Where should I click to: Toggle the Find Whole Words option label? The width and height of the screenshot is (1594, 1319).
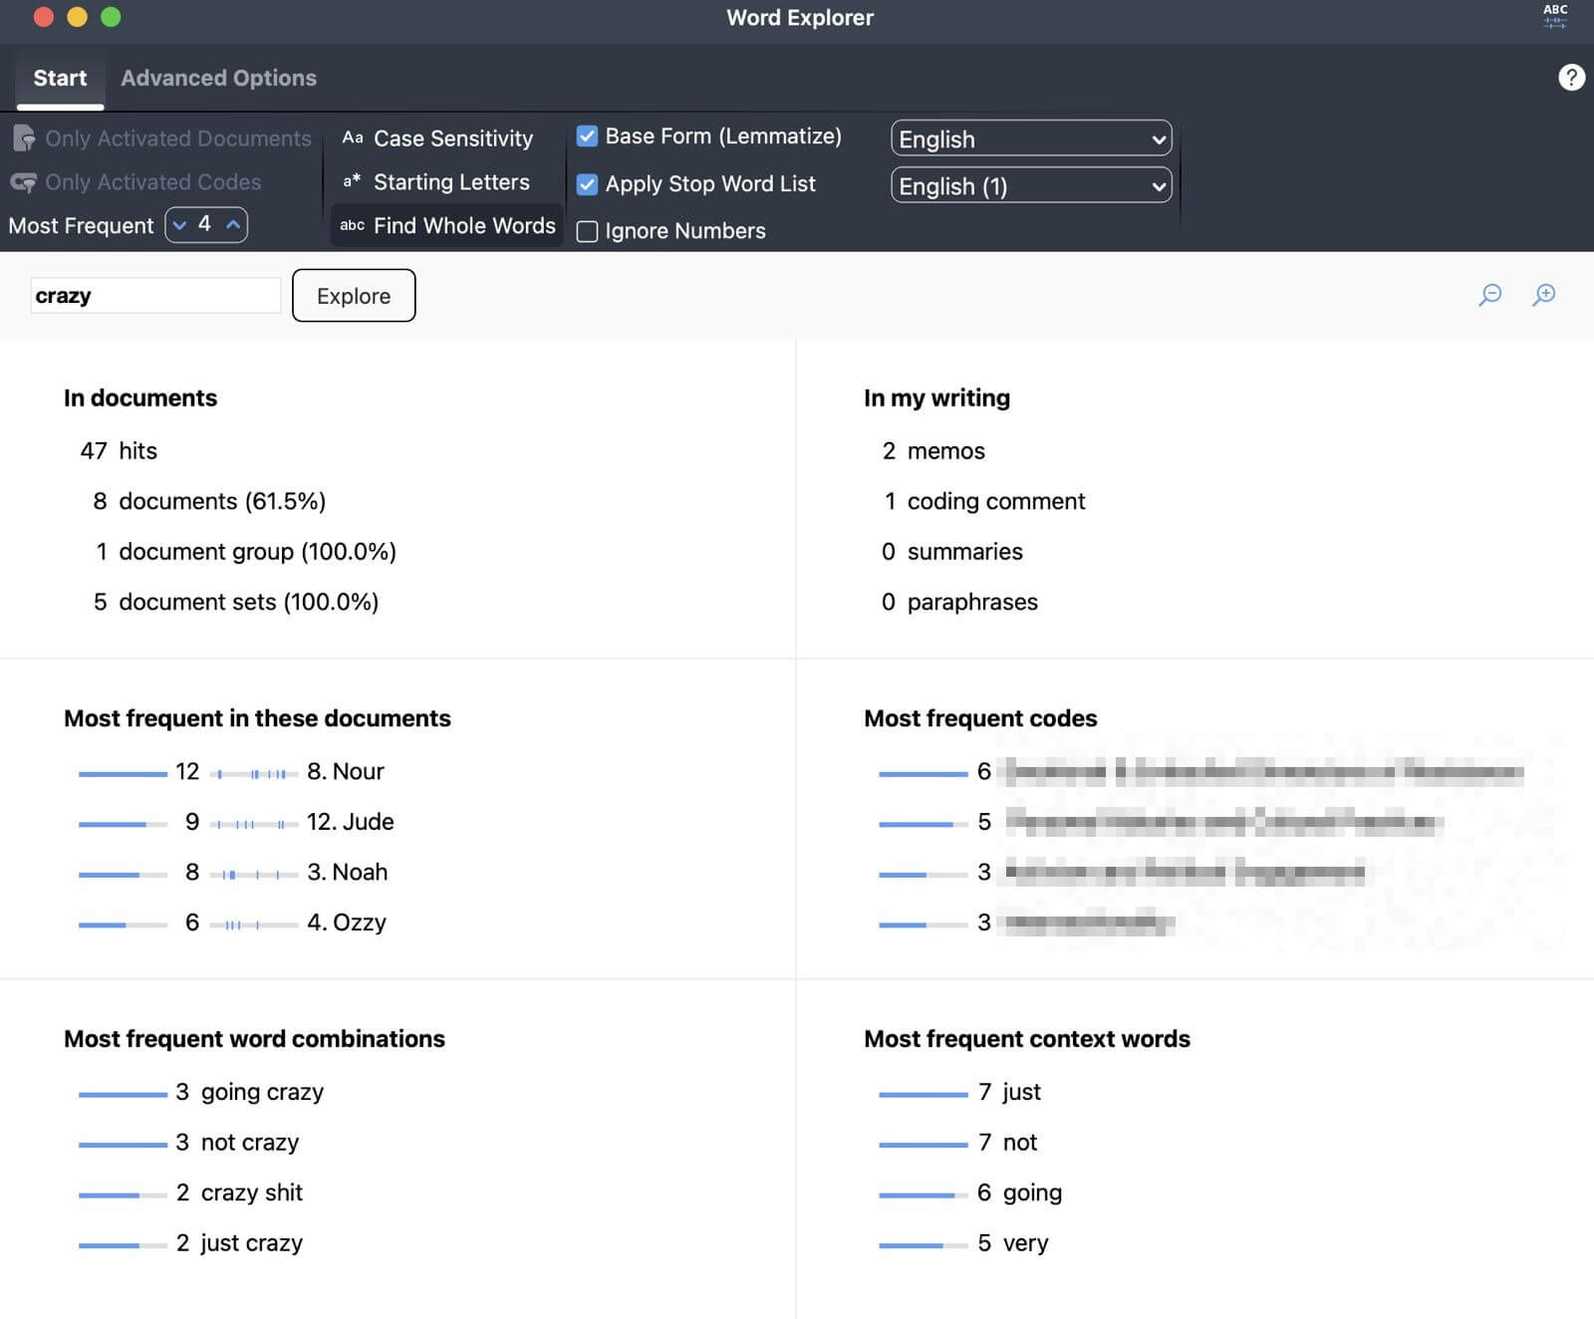point(464,226)
